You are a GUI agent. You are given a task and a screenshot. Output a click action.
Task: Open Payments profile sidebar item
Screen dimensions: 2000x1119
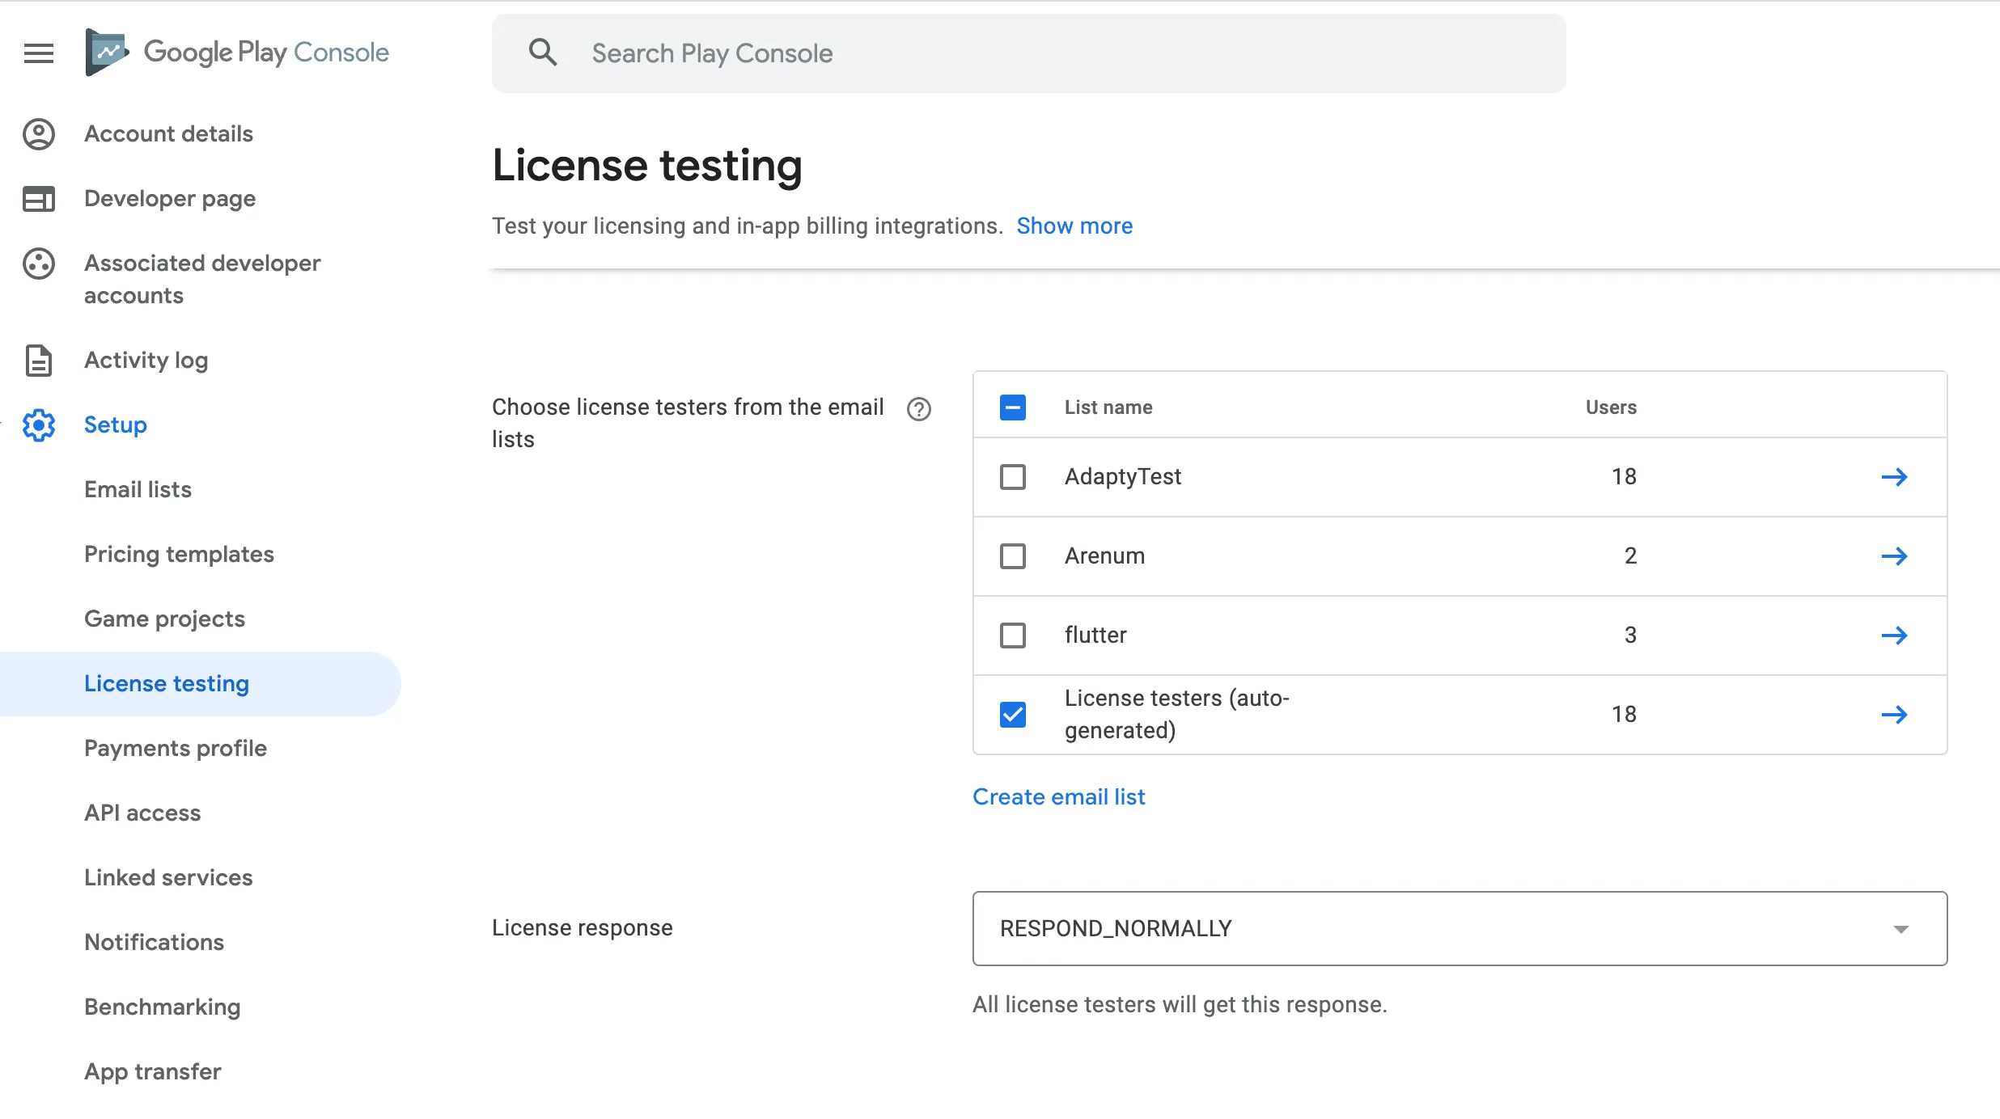pos(175,749)
